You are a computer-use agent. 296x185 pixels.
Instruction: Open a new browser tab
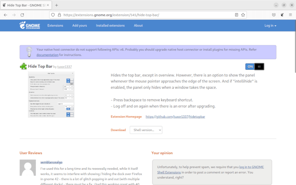coord(56,5)
